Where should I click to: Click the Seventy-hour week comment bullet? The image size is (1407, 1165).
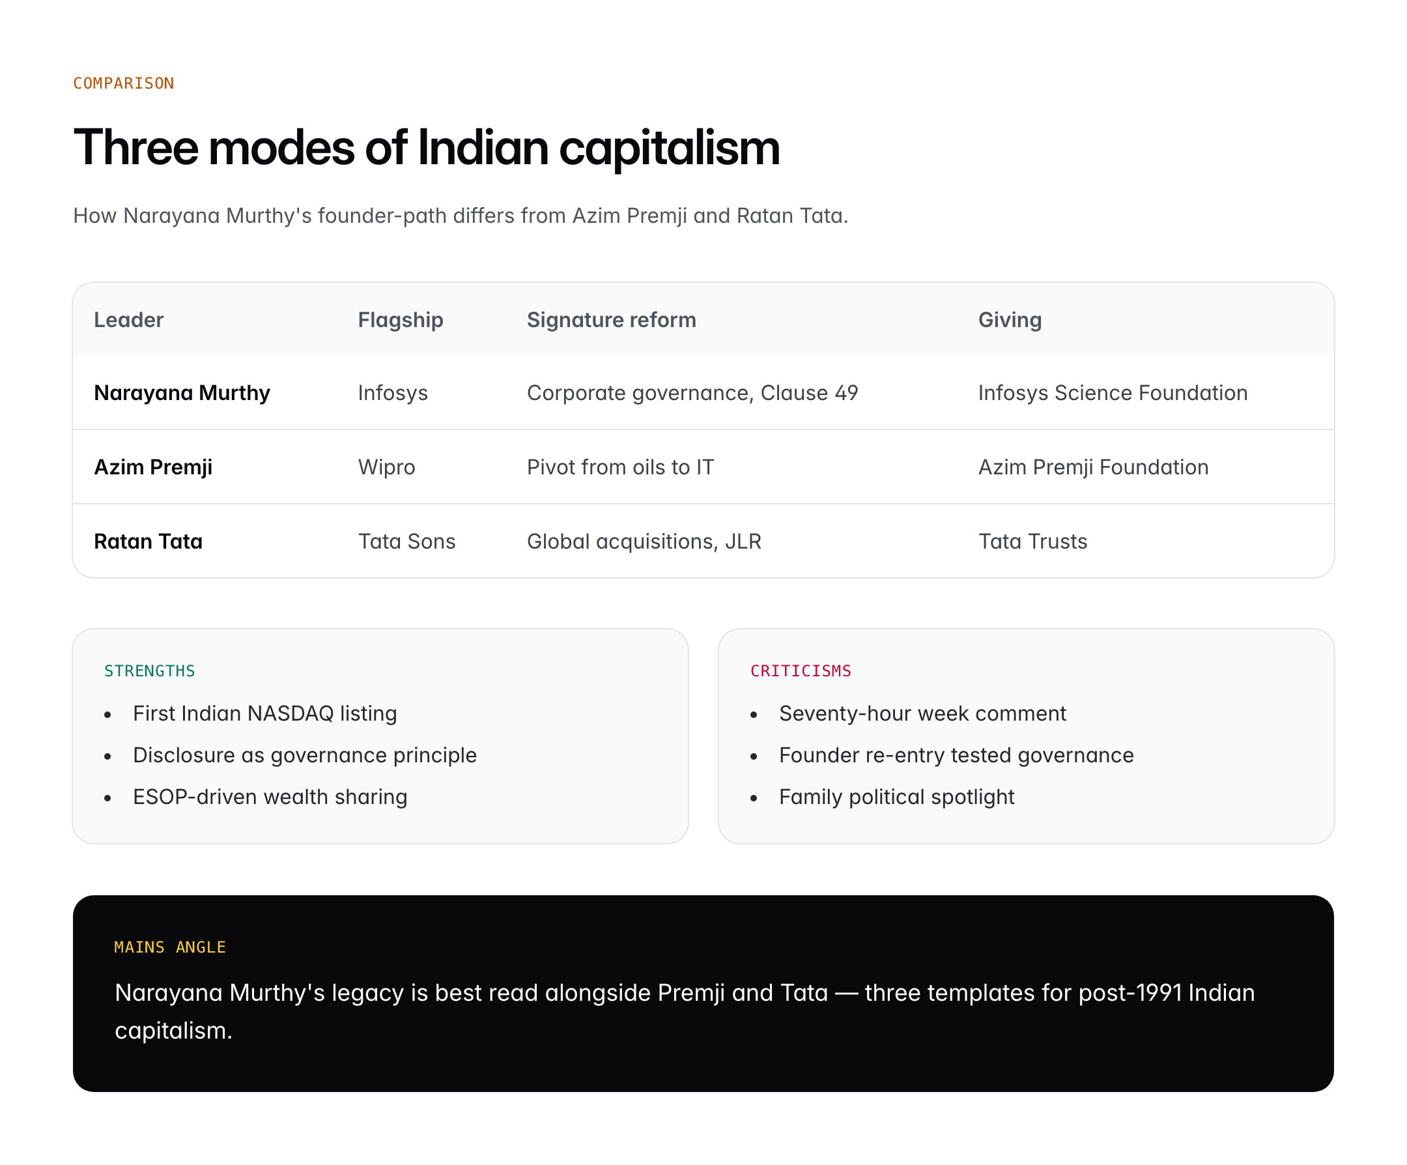click(x=922, y=713)
